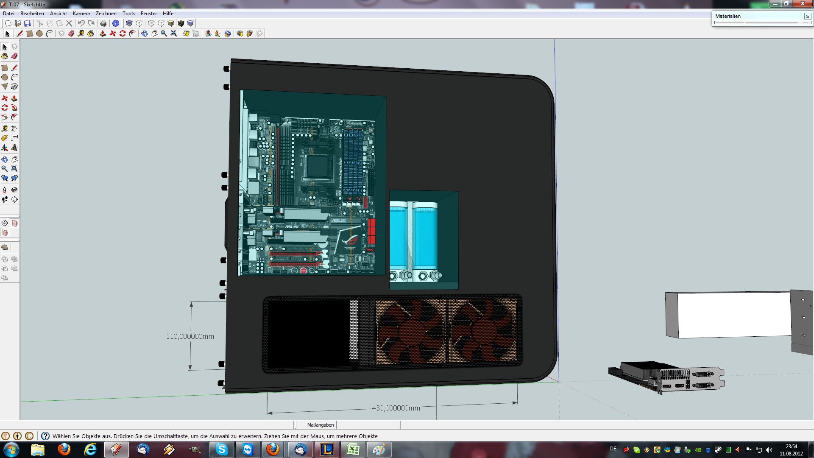Choose the Tape Measure tool in top toolbar
814x458 pixels.
81,34
